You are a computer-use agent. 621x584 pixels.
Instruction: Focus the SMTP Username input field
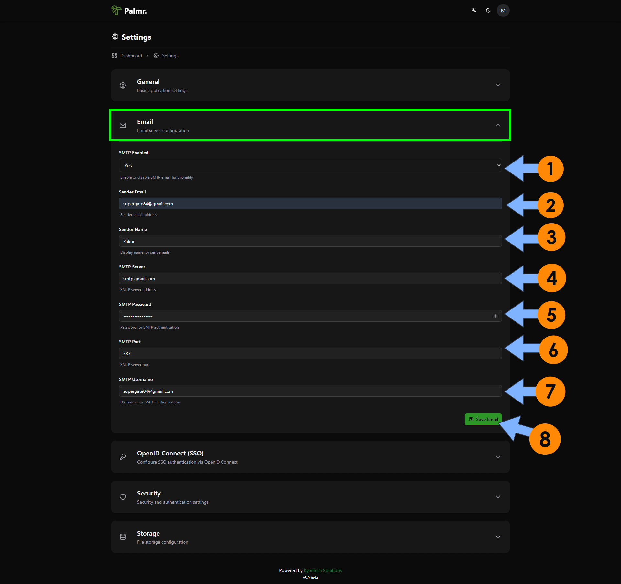coord(310,391)
